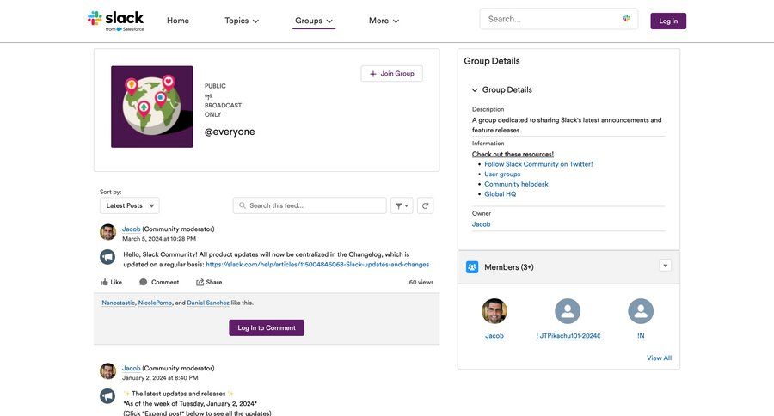Click Nancetastic in the likes list
The height and width of the screenshot is (416, 774).
coord(118,303)
